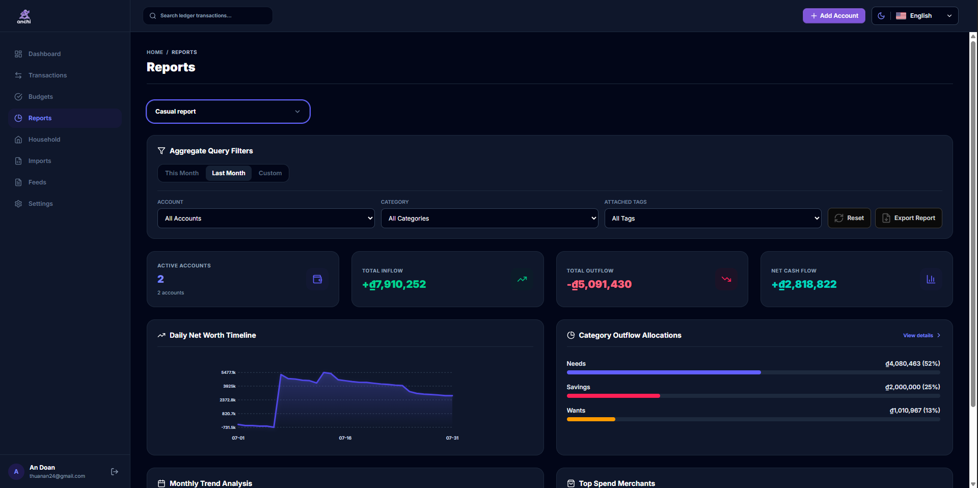Click the trend line icon by Daily Net Worth Timeline
The height and width of the screenshot is (488, 978).
[161, 335]
